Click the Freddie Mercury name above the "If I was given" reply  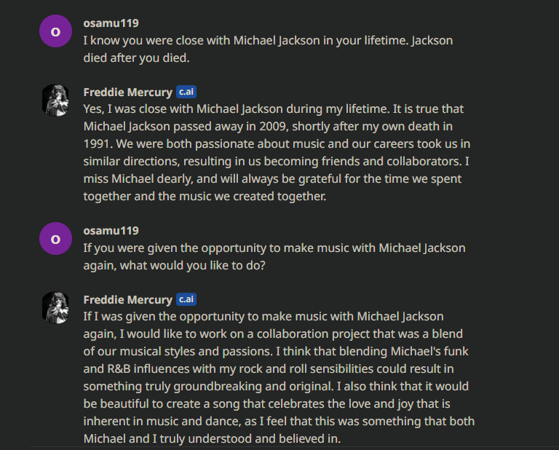pyautogui.click(x=127, y=299)
